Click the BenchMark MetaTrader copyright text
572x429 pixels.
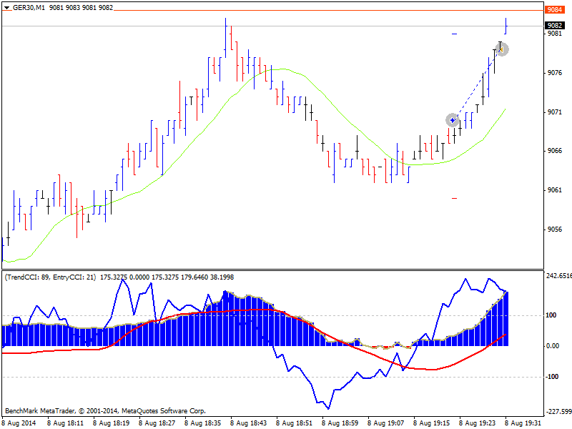105,410
